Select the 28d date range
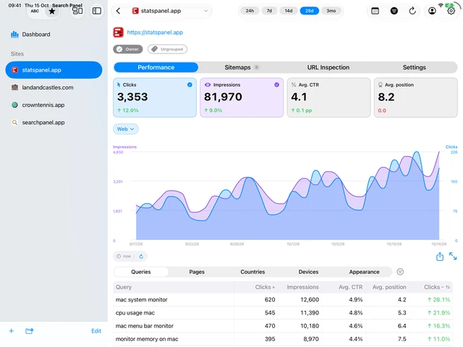Screen dimensions: 463x347 309,11
